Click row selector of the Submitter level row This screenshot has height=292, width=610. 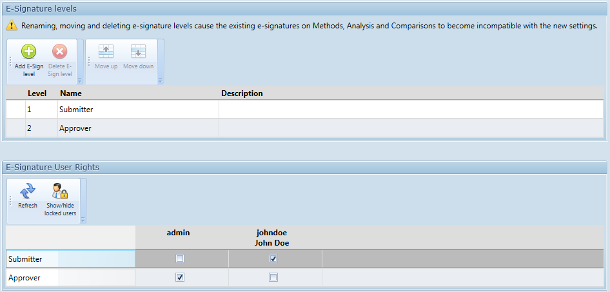click(16, 110)
